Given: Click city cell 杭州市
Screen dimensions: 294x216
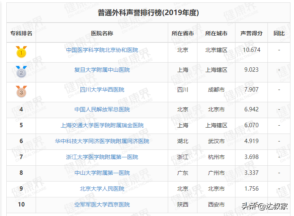Looking at the screenshot, I should (x=216, y=157).
